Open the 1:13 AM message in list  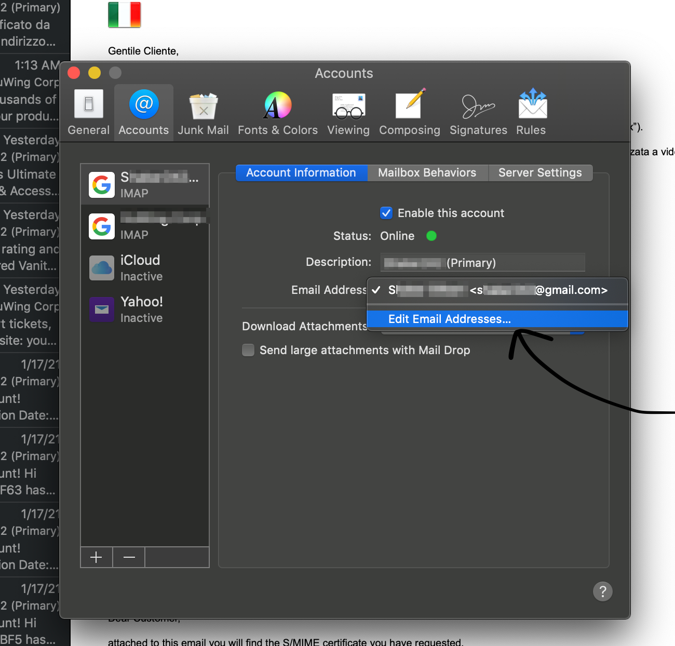[30, 90]
